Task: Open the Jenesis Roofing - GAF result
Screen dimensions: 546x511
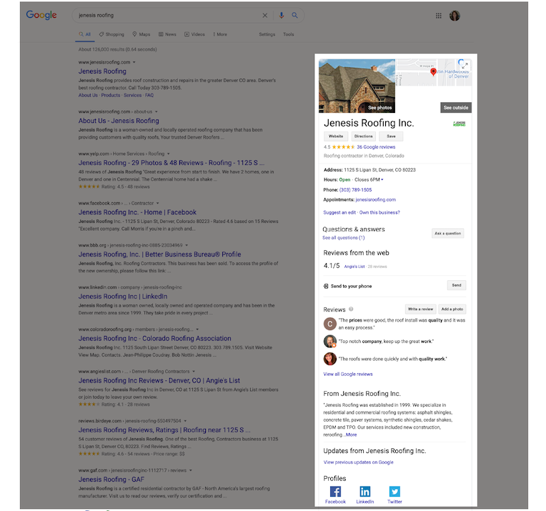Action: click(x=111, y=480)
